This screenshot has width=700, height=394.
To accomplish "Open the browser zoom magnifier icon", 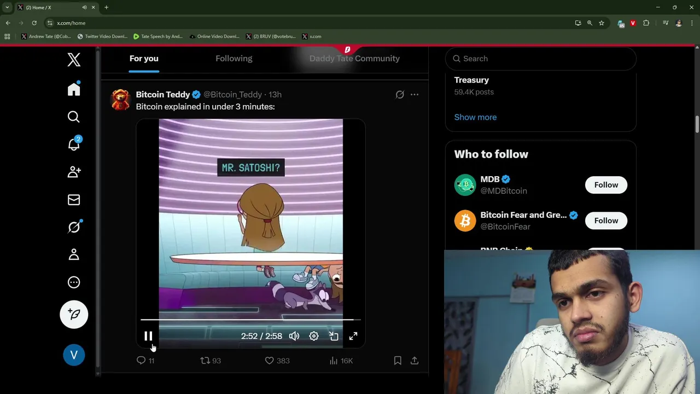I will tap(590, 23).
